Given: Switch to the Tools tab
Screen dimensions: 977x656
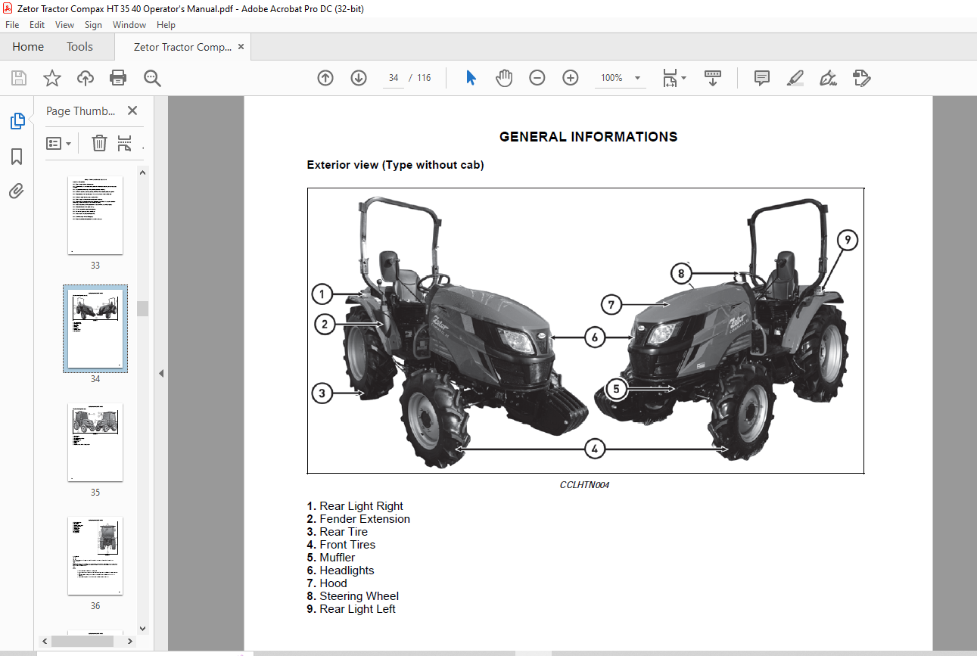Looking at the screenshot, I should pyautogui.click(x=79, y=47).
